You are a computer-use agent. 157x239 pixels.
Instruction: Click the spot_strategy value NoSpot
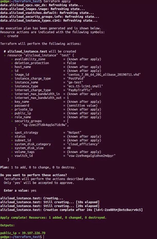74,132
